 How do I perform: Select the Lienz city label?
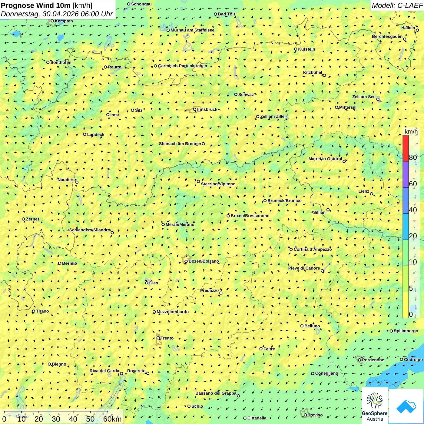point(364,191)
